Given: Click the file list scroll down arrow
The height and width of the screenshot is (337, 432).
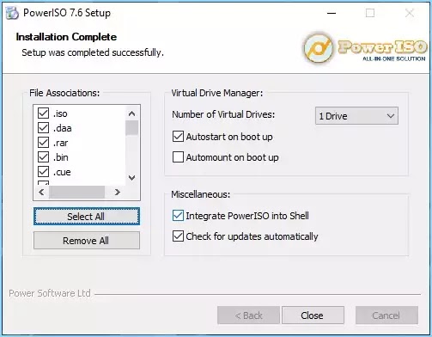Looking at the screenshot, I should tap(131, 178).
